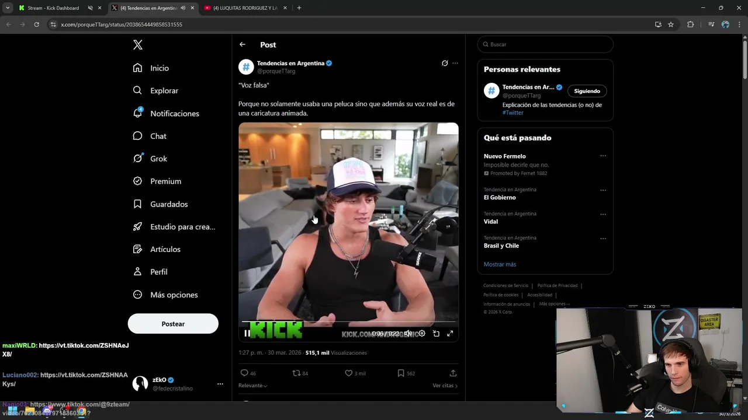
Task: Open the Chrome profile avatar
Action: click(725, 24)
